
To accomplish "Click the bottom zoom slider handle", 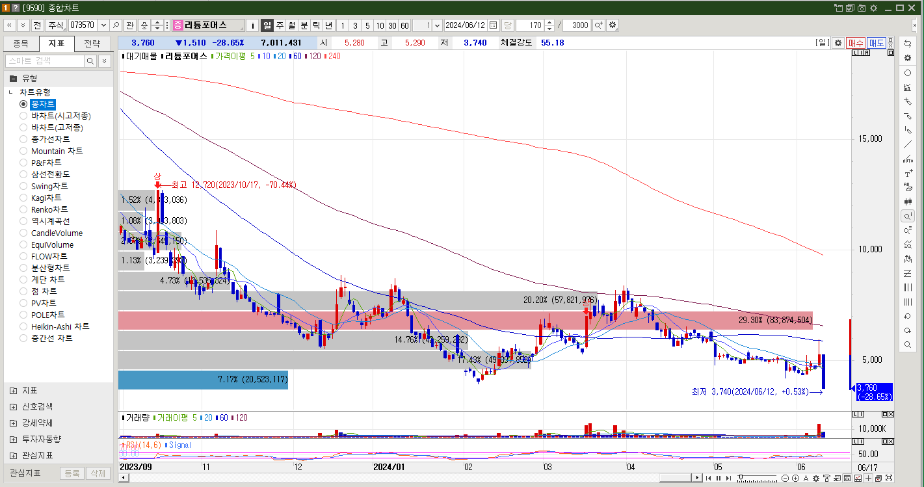I will [x=740, y=479].
